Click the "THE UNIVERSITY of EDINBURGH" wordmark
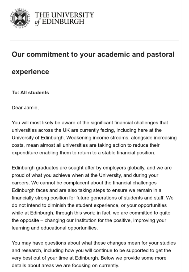Screen dimensions: 189x272 pos(64,18)
